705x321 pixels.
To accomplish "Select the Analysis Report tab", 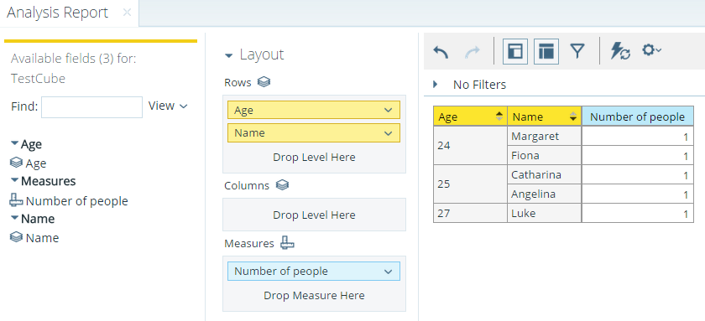I will coord(58,13).
